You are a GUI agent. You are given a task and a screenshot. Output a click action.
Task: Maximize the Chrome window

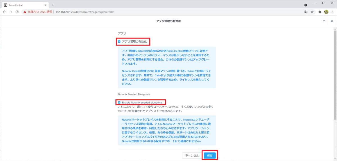point(324,3)
